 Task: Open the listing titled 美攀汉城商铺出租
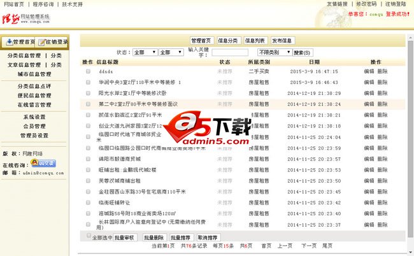[x=119, y=181]
